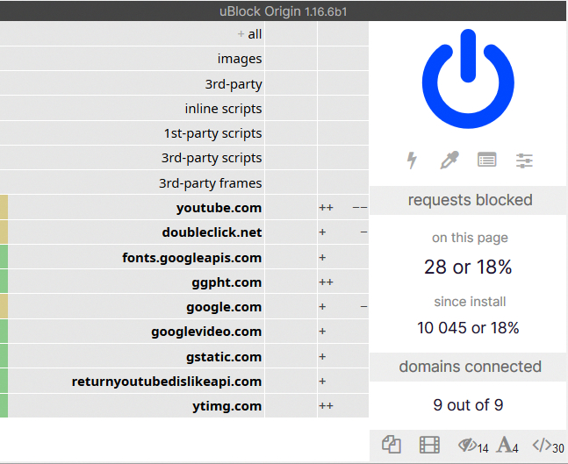Click global rule cell for doubleclick.net
The width and height of the screenshot is (568, 464).
click(291, 232)
